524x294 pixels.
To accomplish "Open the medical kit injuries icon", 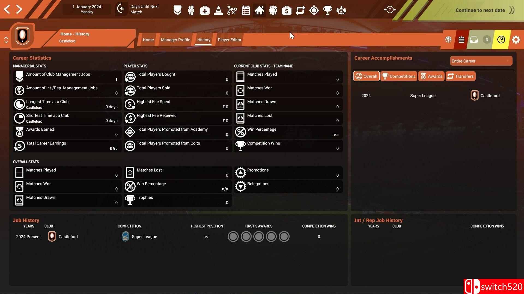I will coord(204,10).
